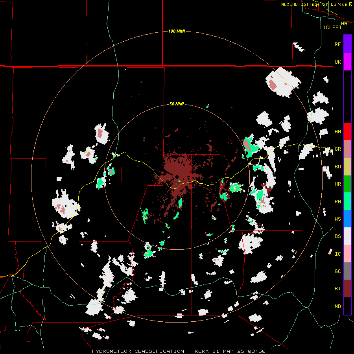Click the GR legend label
This screenshot has width=354, height=354.
click(x=337, y=149)
